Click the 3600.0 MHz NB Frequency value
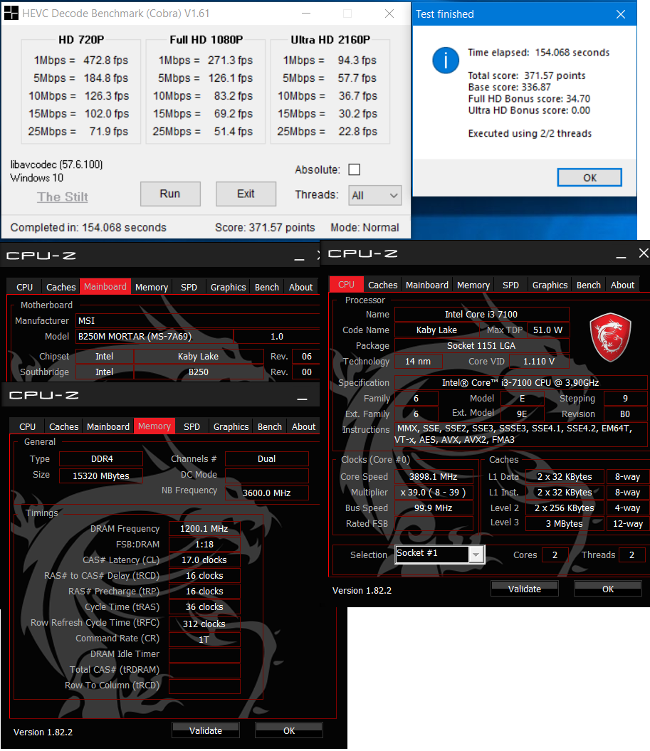The width and height of the screenshot is (650, 751). click(x=267, y=493)
